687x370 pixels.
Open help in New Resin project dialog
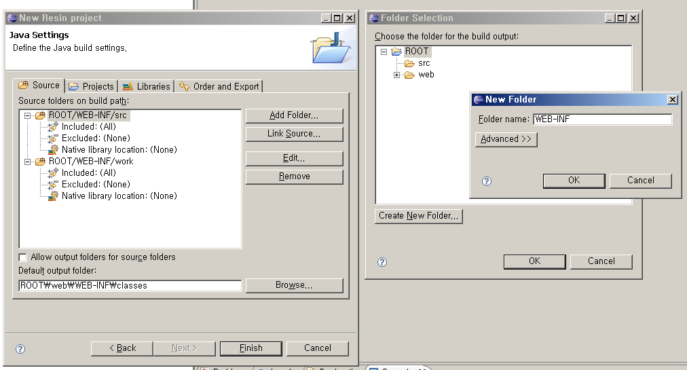[x=20, y=349]
